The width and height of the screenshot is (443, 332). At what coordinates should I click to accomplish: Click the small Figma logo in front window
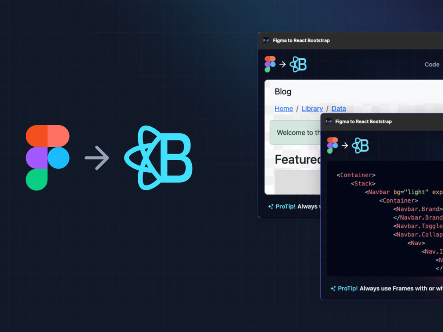click(332, 145)
